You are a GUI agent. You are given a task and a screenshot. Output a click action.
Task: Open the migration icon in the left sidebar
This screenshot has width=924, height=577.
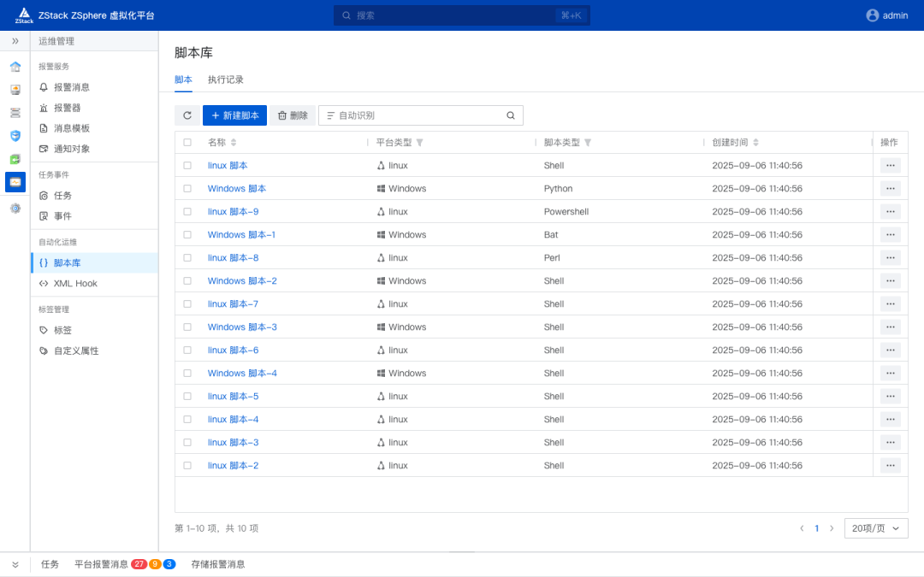[x=15, y=158]
